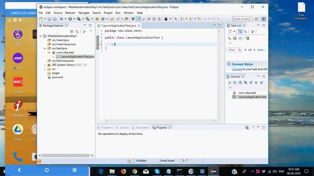The width and height of the screenshot is (314, 176).
Task: Click the New Java Package icon
Action: (x=97, y=19)
